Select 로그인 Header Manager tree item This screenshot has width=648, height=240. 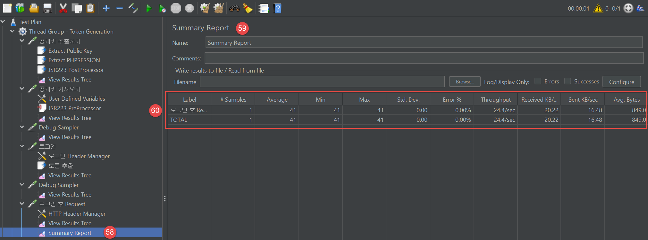pos(79,156)
